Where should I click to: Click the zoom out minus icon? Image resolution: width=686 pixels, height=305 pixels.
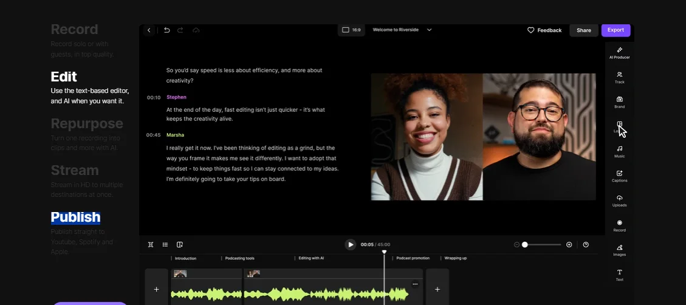tap(516, 245)
